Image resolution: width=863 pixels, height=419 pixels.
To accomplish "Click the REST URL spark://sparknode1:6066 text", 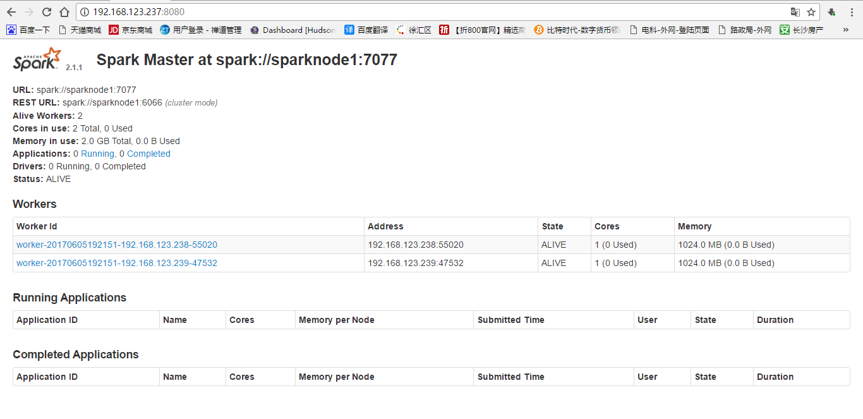I will (x=112, y=103).
